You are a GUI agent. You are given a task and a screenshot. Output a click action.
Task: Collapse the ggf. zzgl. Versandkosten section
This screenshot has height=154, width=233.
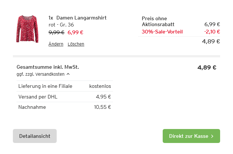[41, 74]
